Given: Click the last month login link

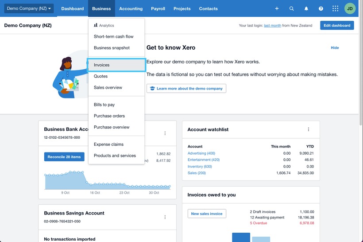Looking at the screenshot, I should click(273, 26).
